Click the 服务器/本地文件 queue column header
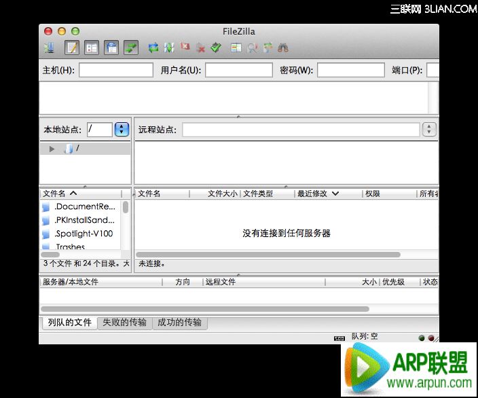Screen dimensions: 478x398 coord(101,282)
